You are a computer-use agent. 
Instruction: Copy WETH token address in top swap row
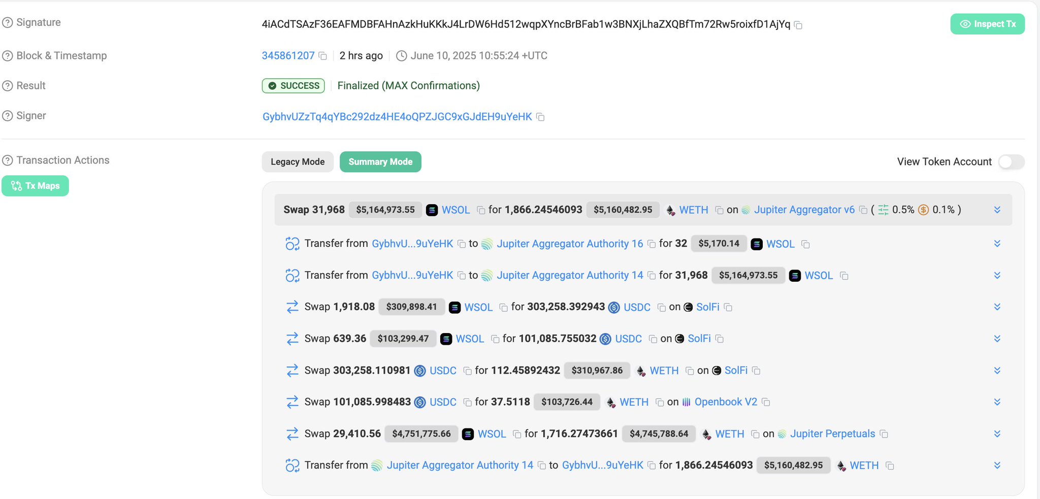(719, 210)
